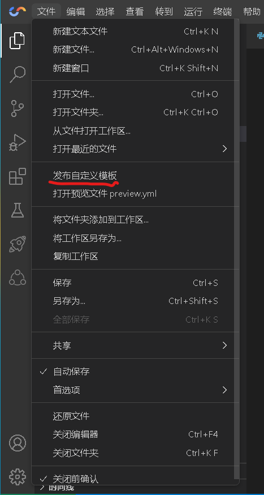
Task: Open the Source Control branch icon
Action: tap(17, 108)
